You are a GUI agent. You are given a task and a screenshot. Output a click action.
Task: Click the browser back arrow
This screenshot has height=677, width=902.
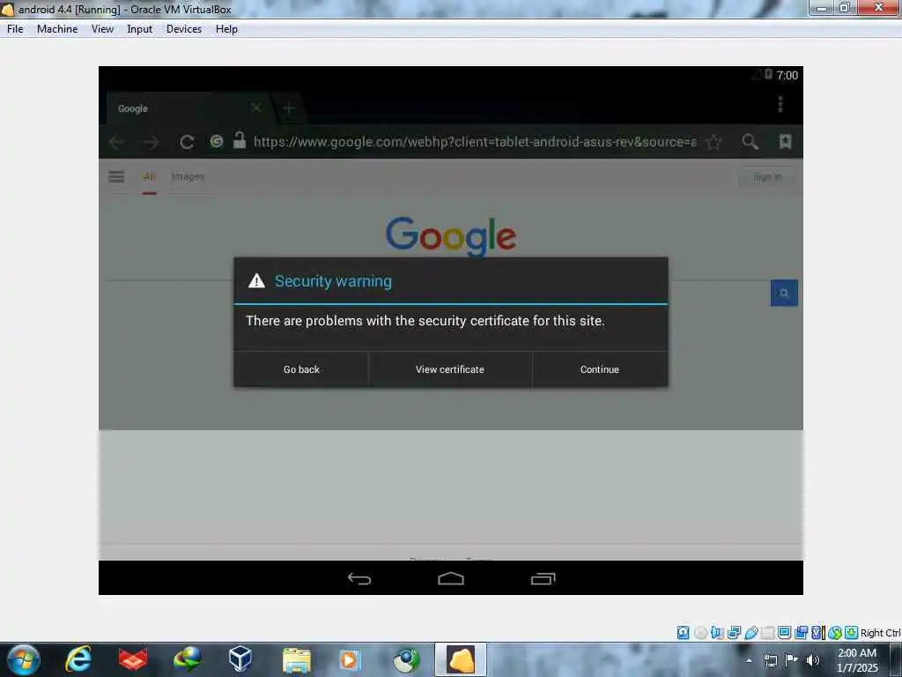(117, 142)
